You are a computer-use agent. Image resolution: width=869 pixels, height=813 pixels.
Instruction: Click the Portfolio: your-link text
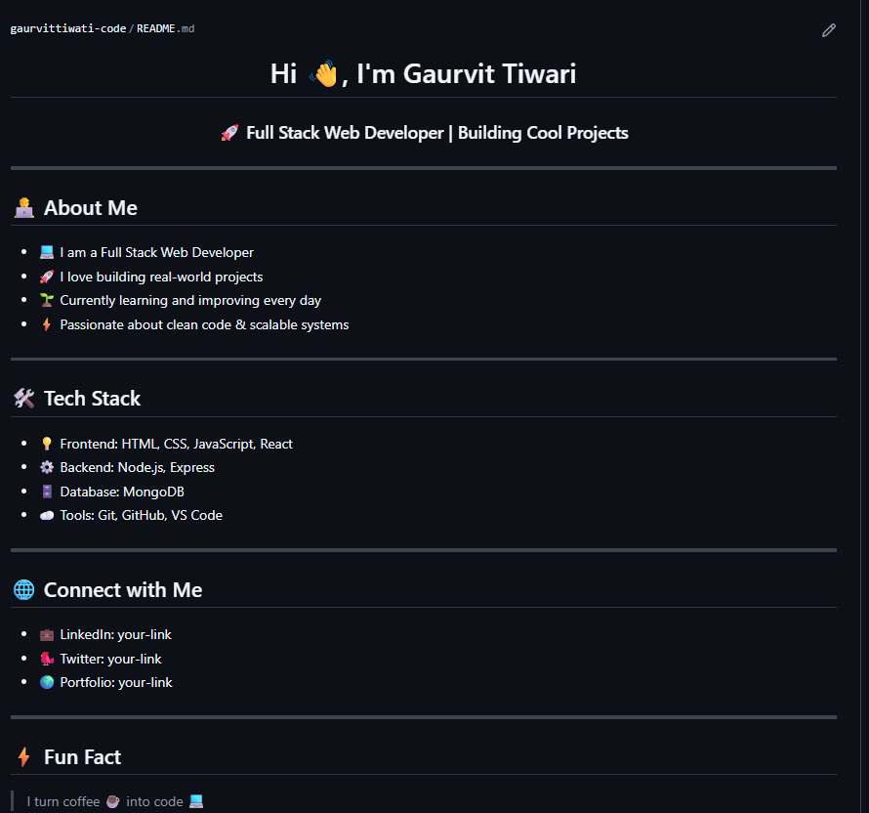tap(116, 683)
